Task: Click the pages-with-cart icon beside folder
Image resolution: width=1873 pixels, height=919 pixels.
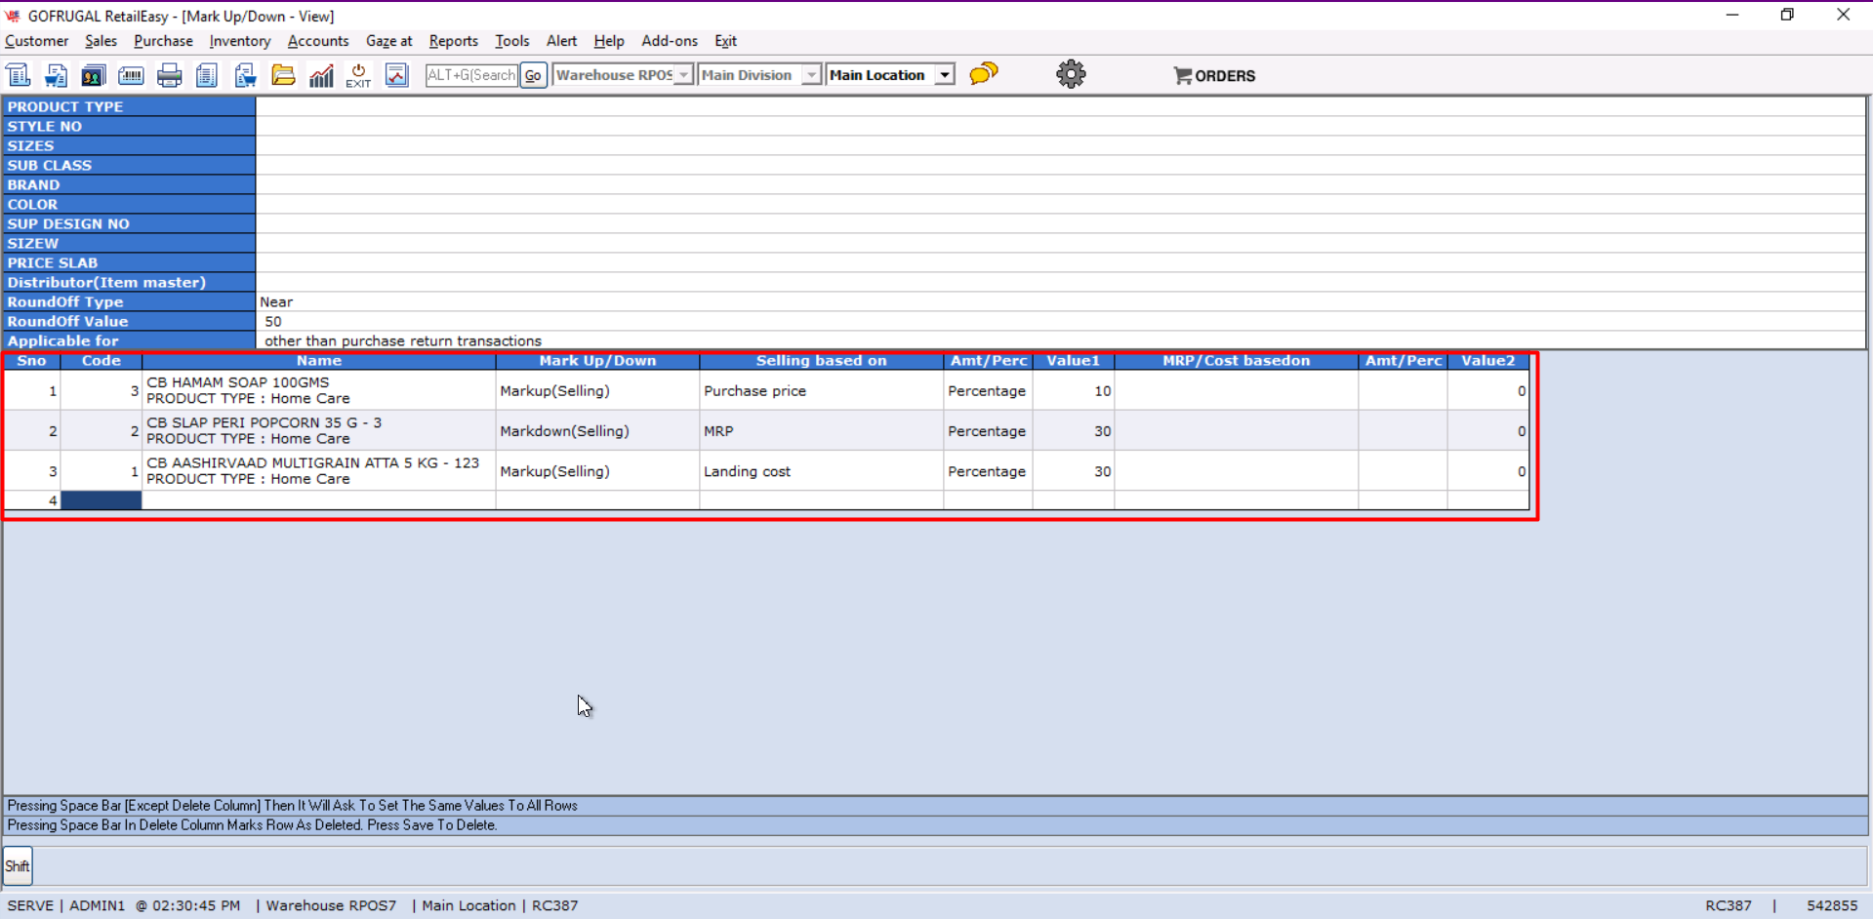Action: pos(245,75)
